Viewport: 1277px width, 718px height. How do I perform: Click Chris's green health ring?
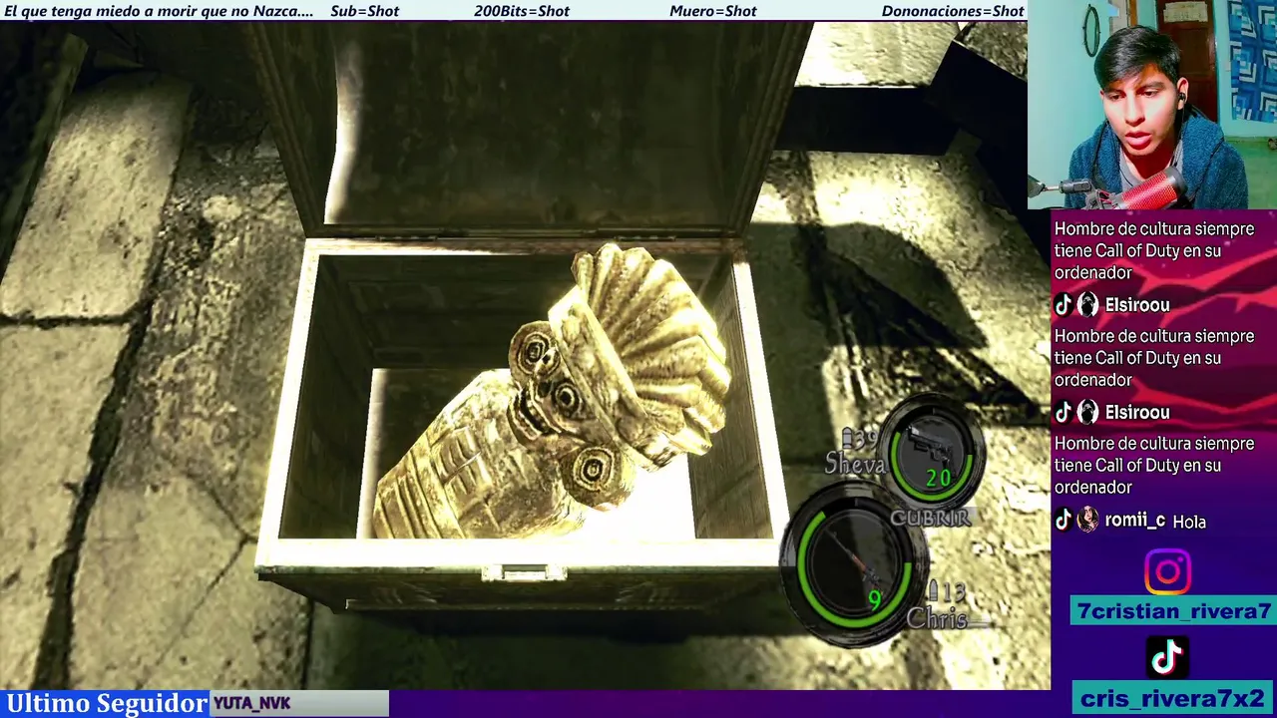tap(855, 567)
